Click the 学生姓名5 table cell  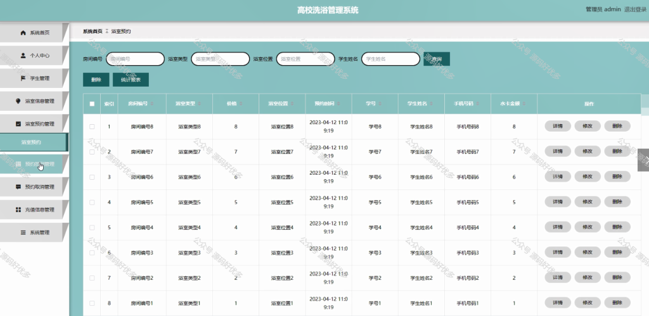(x=421, y=202)
